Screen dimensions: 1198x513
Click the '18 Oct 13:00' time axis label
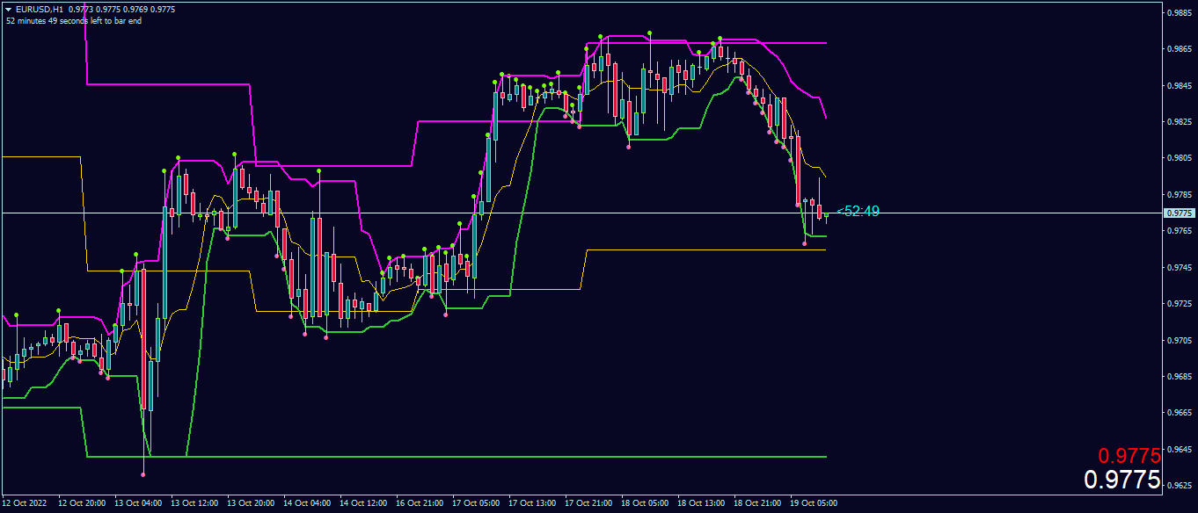click(x=701, y=504)
